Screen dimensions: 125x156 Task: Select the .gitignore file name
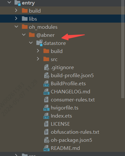[62, 68]
